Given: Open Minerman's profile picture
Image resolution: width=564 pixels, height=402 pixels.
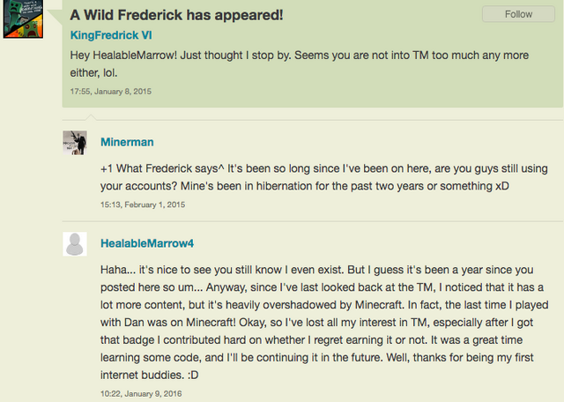Looking at the screenshot, I should (75, 143).
